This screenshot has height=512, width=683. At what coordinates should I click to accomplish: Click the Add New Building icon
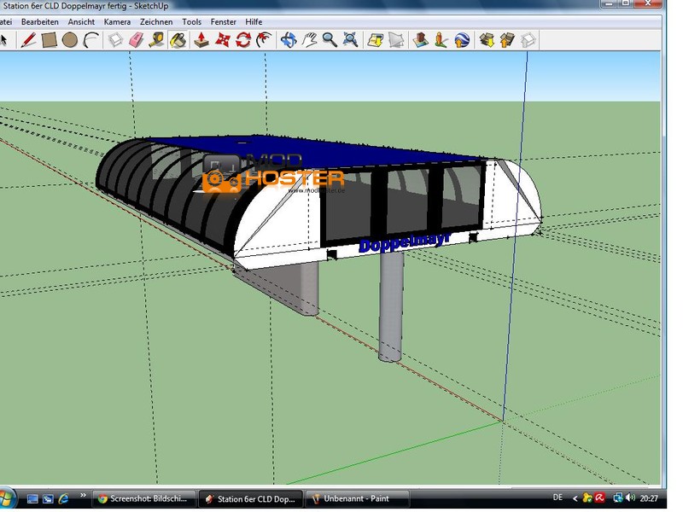pos(420,40)
